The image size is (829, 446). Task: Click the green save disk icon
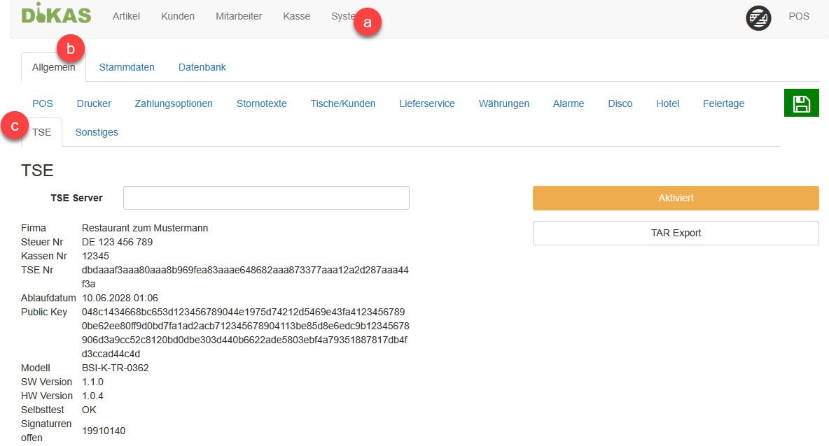coord(801,103)
